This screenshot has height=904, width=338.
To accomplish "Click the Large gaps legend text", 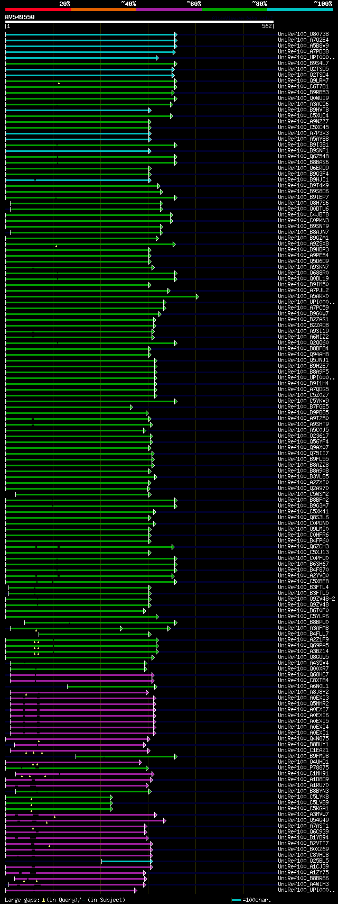I will coord(64,900).
